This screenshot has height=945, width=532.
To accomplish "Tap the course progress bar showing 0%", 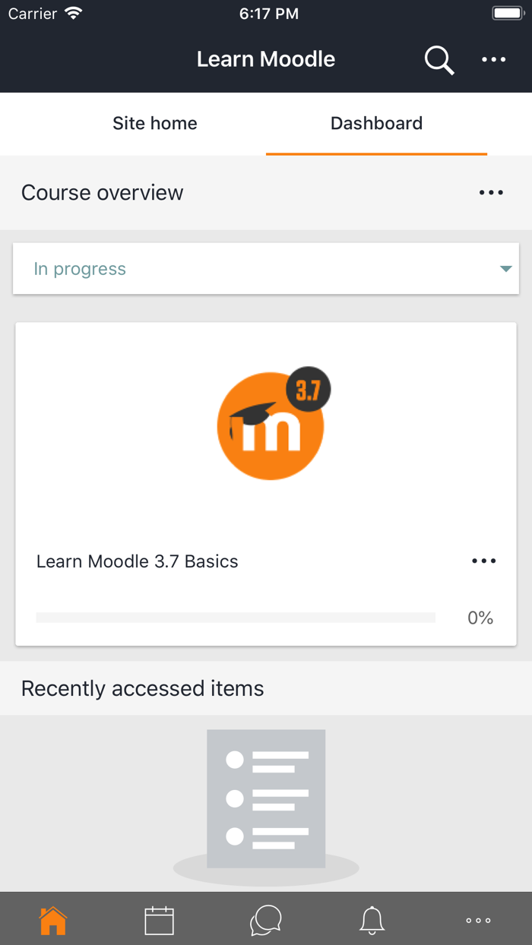I will pyautogui.click(x=236, y=618).
